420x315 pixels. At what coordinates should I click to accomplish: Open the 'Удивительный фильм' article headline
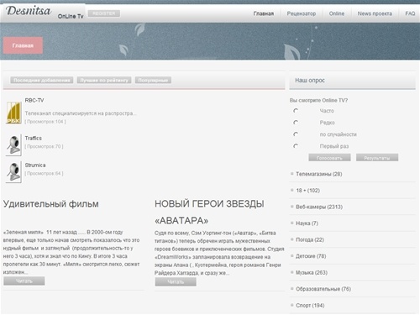50,204
